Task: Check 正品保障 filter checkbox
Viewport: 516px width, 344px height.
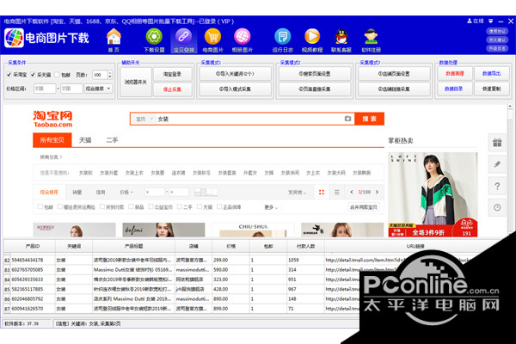Action: (219, 206)
